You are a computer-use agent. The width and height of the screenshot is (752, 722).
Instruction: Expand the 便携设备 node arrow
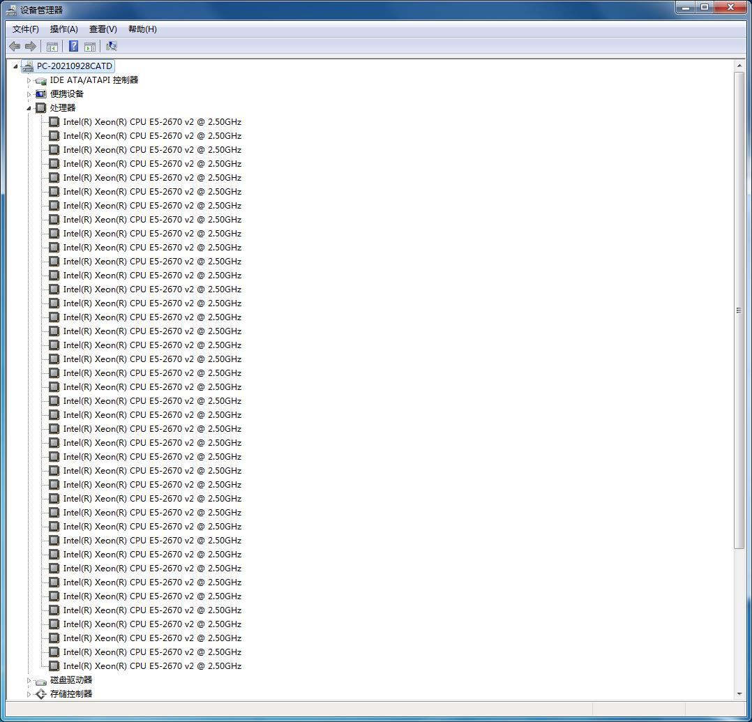[29, 94]
